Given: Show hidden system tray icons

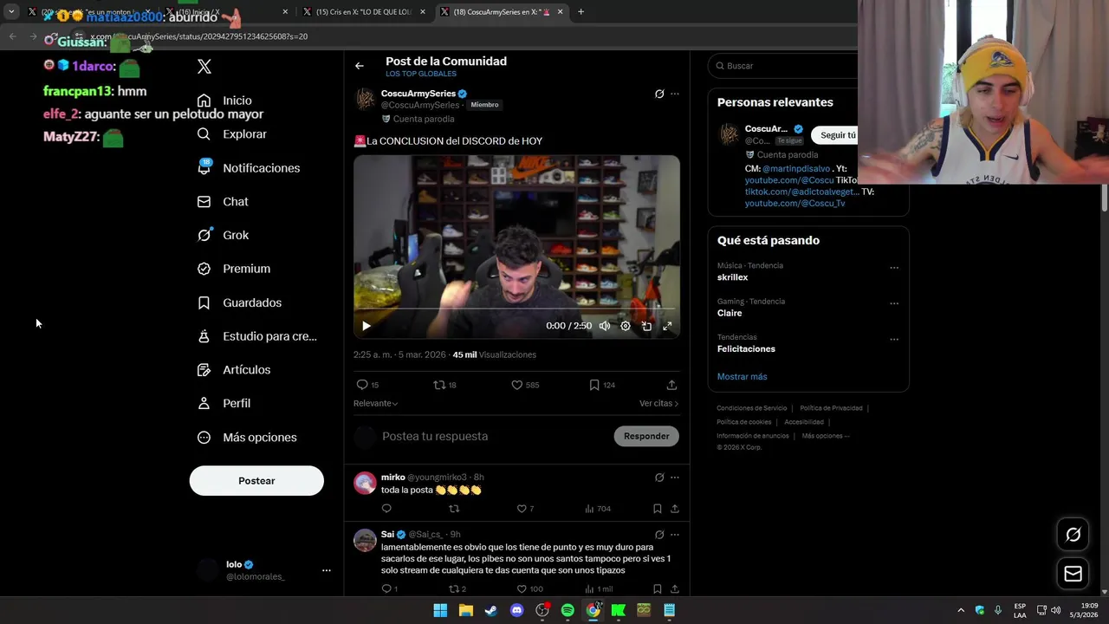Looking at the screenshot, I should click(x=961, y=610).
